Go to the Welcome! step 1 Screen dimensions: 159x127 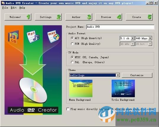pos(18,17)
